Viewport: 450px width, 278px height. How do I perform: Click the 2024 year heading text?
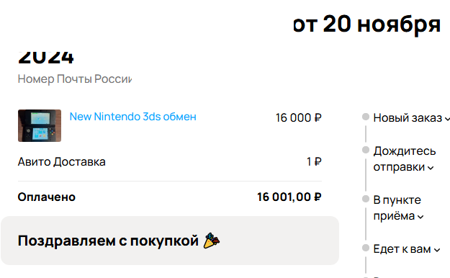pyautogui.click(x=46, y=58)
